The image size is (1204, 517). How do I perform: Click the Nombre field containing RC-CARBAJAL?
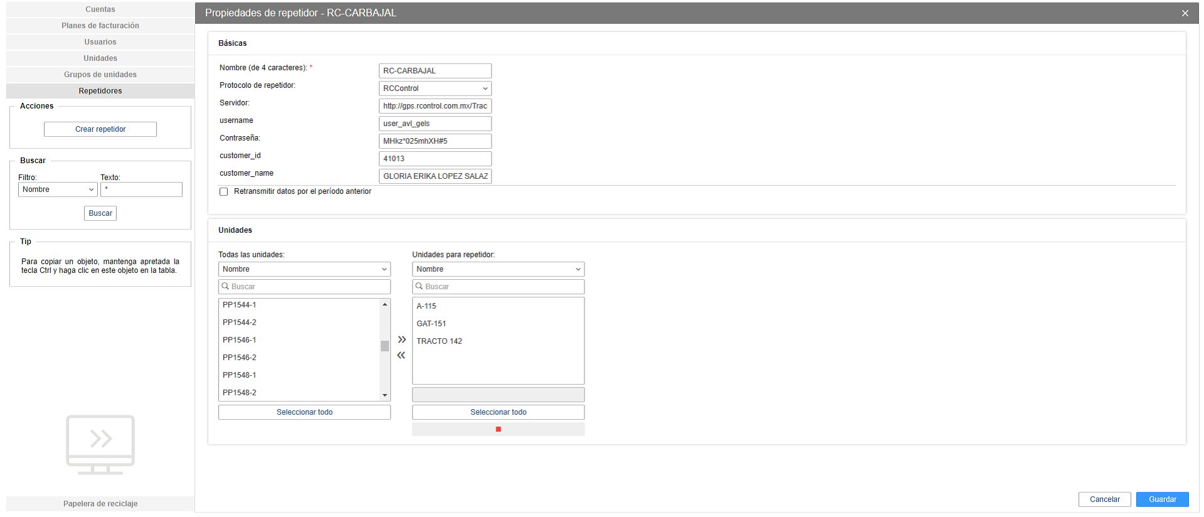coord(435,71)
